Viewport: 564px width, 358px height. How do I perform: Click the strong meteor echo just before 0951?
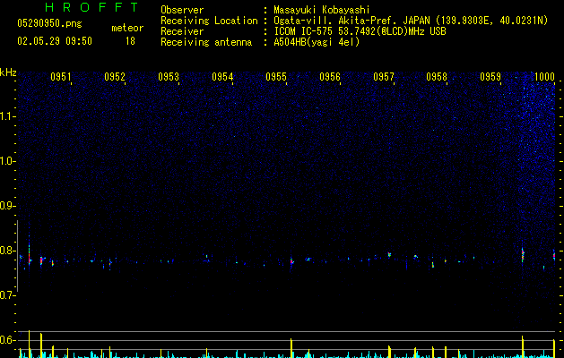30,256
